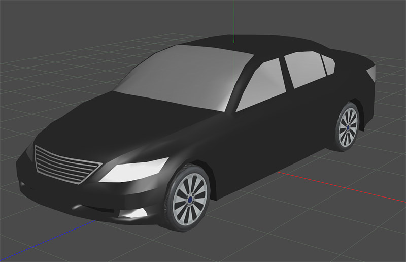Select the front door side window
This screenshot has width=406, height=262.
coord(261,85)
